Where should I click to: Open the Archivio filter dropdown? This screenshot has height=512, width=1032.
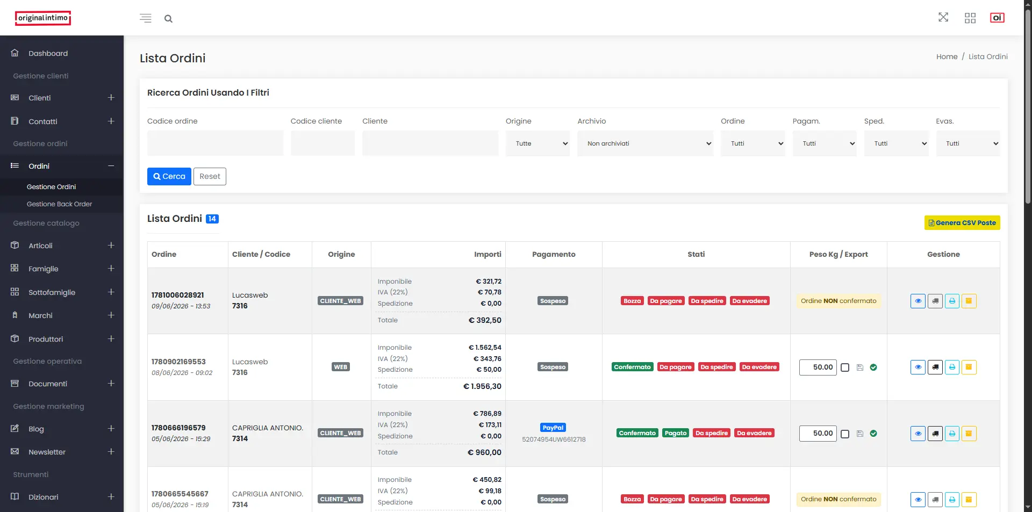click(x=645, y=143)
